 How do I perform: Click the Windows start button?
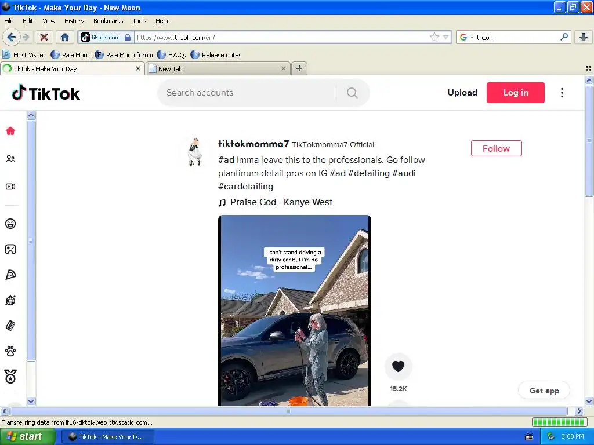(28, 437)
